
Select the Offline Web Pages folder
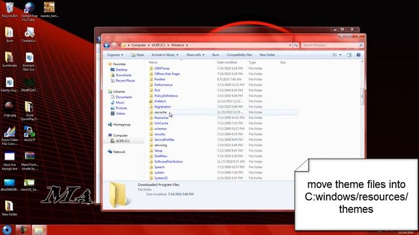(x=164, y=74)
